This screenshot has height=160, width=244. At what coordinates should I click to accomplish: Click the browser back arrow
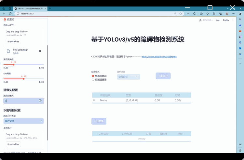tap(4, 14)
